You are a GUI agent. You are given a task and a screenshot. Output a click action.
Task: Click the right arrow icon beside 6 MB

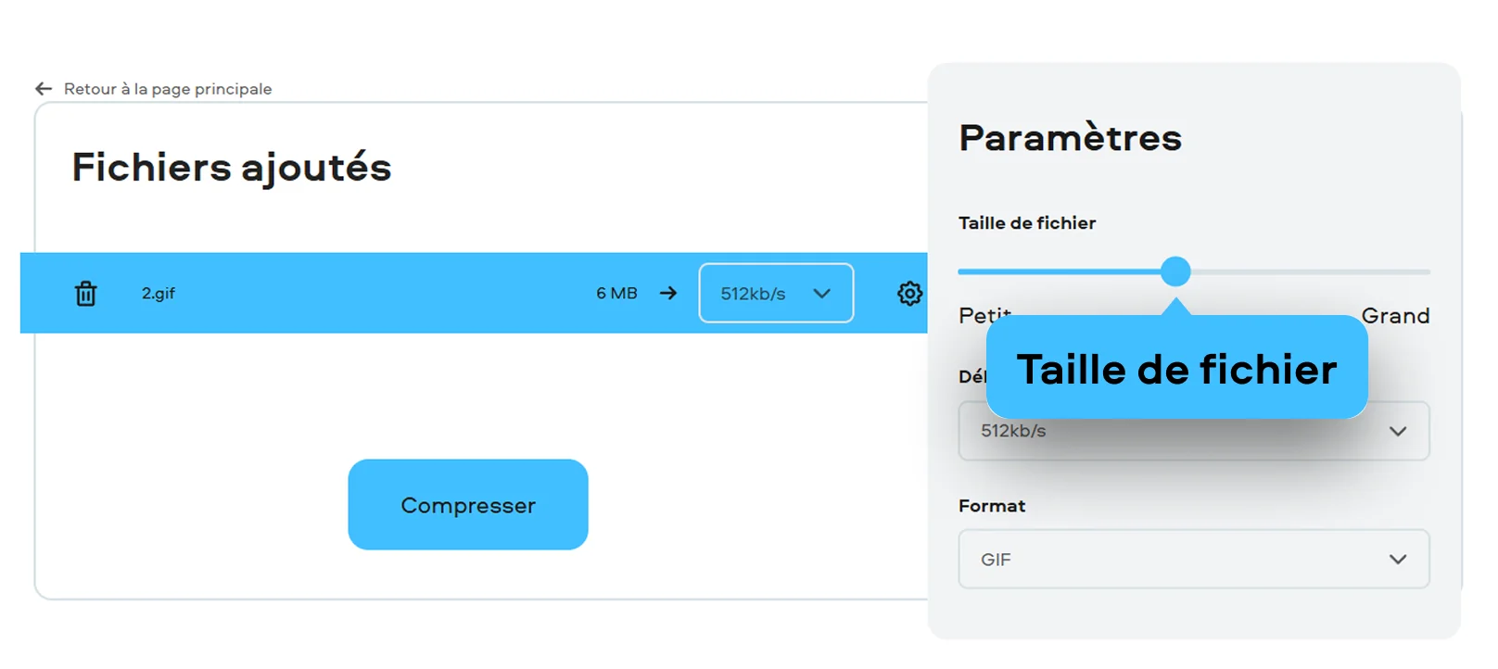coord(668,294)
